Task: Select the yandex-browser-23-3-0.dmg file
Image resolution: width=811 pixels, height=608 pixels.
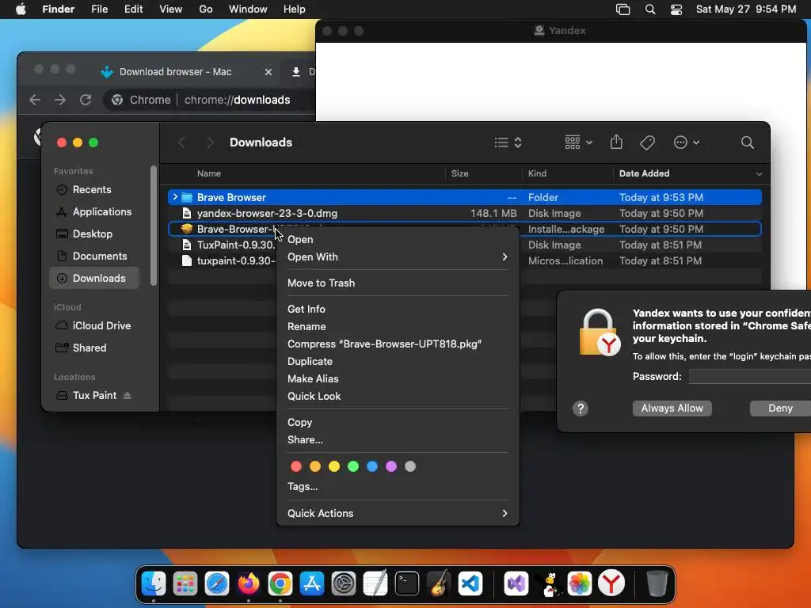Action: pyautogui.click(x=464, y=213)
